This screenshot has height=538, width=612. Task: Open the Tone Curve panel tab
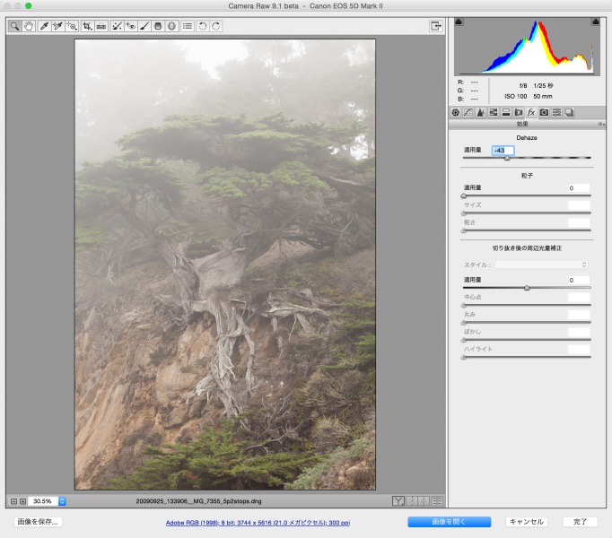click(468, 113)
